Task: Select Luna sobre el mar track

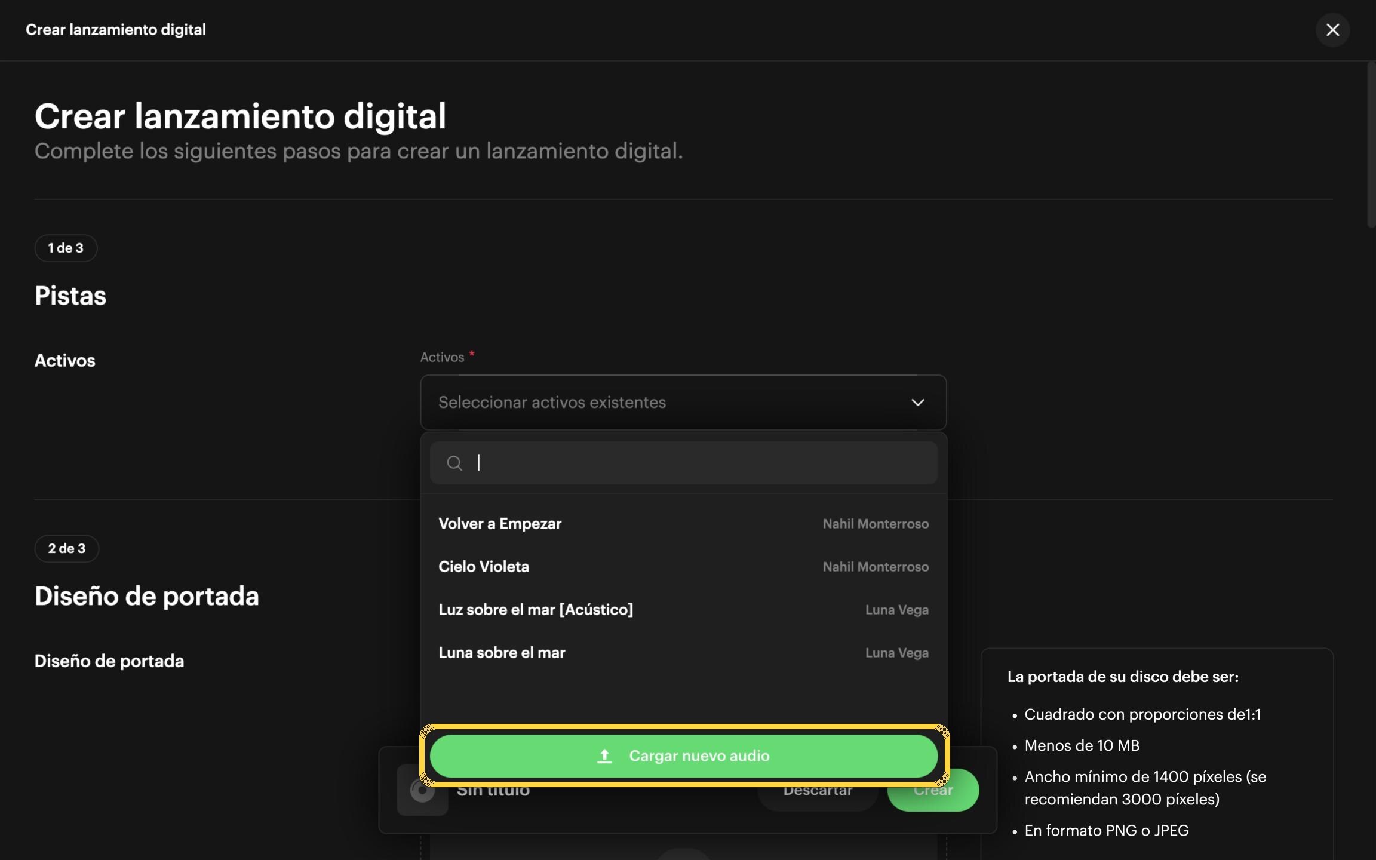Action: (683, 653)
